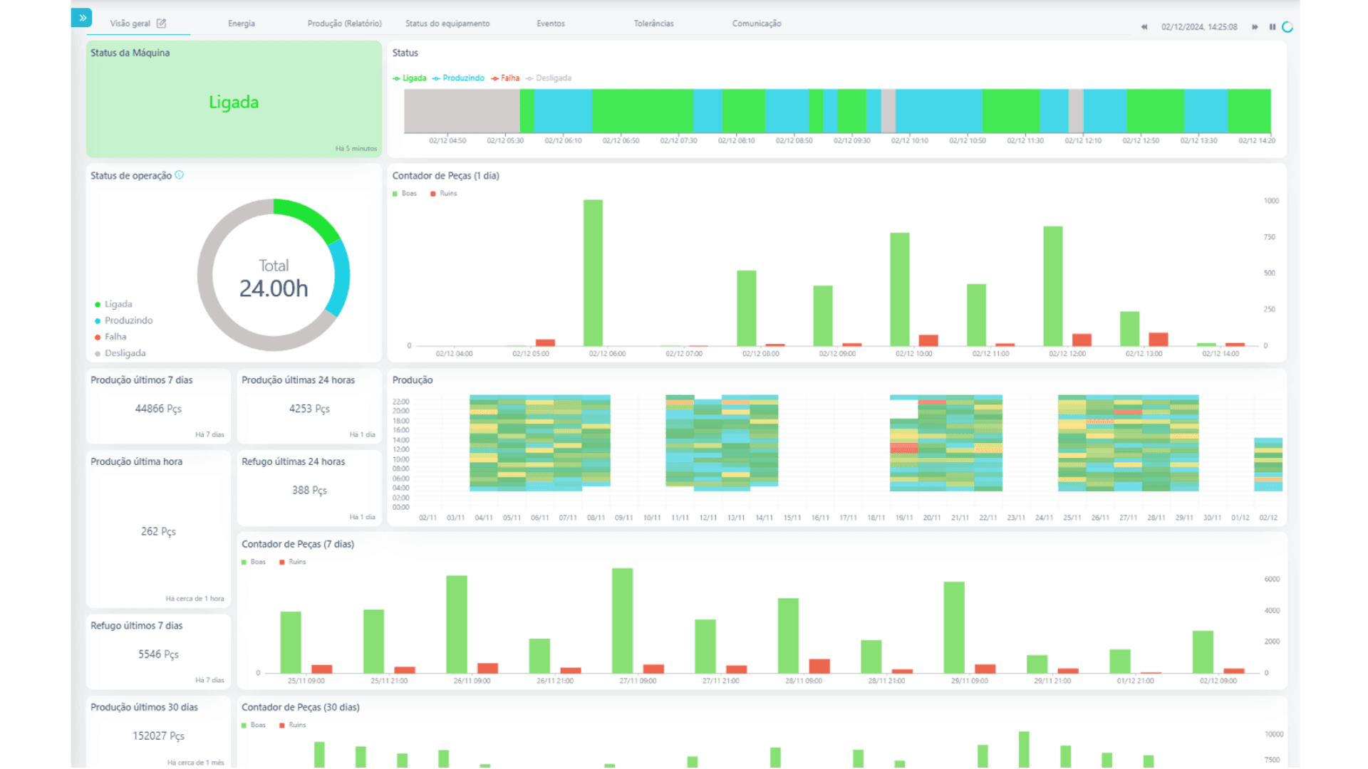Open the Produção (Relatório) tab
1368x769 pixels.
[345, 23]
